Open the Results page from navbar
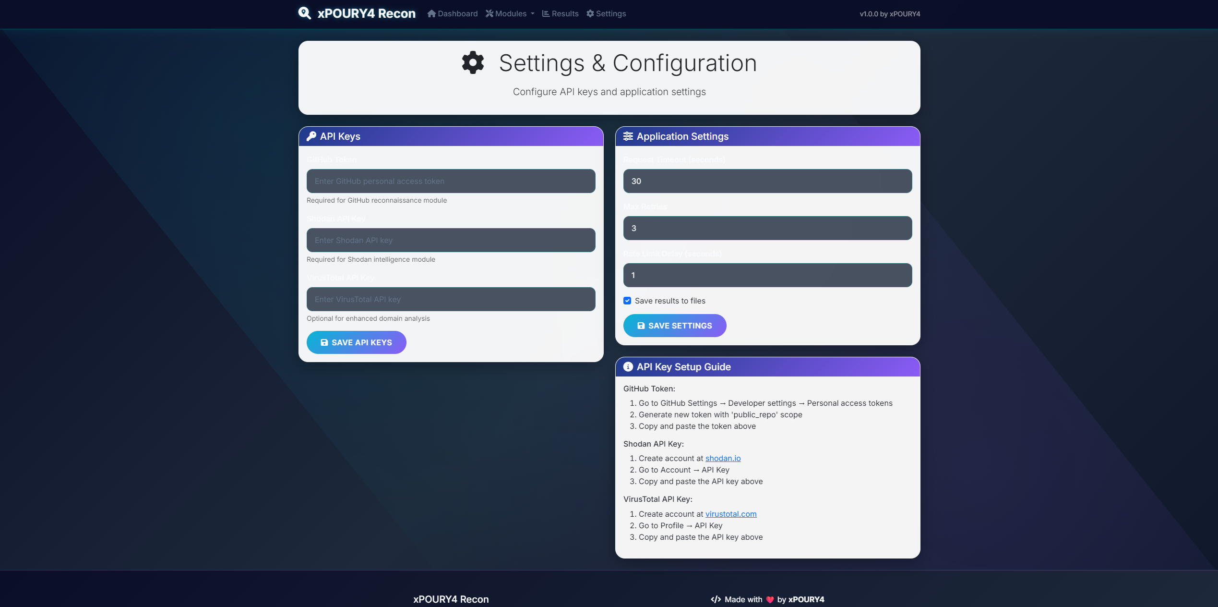 coord(565,13)
